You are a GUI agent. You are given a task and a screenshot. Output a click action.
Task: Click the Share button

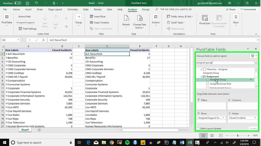[231, 9]
